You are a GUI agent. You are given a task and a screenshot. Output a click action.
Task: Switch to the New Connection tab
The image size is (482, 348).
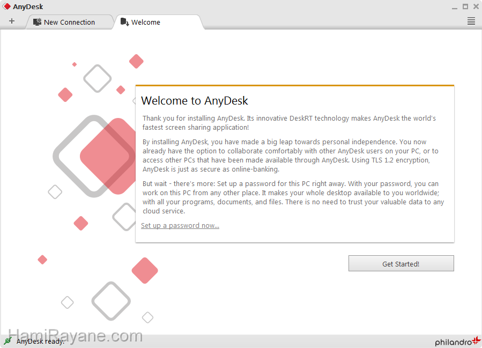point(69,22)
